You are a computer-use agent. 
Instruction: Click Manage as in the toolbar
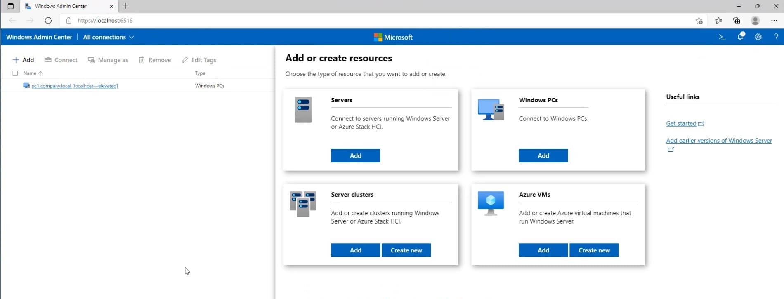108,60
